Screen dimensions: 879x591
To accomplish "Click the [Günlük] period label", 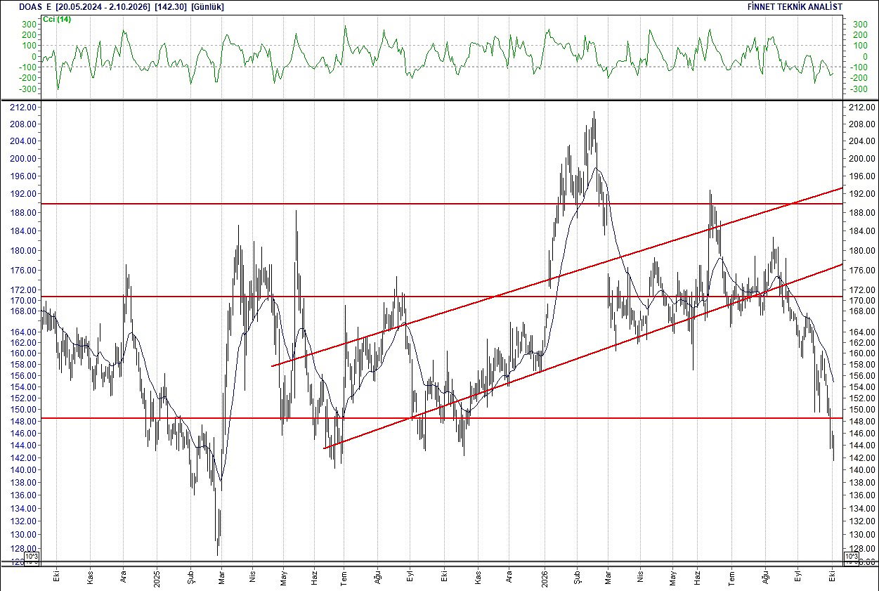I will [x=209, y=6].
